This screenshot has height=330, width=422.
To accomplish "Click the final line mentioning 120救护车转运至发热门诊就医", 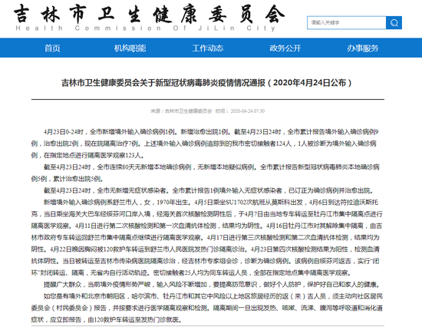I will [107, 320].
